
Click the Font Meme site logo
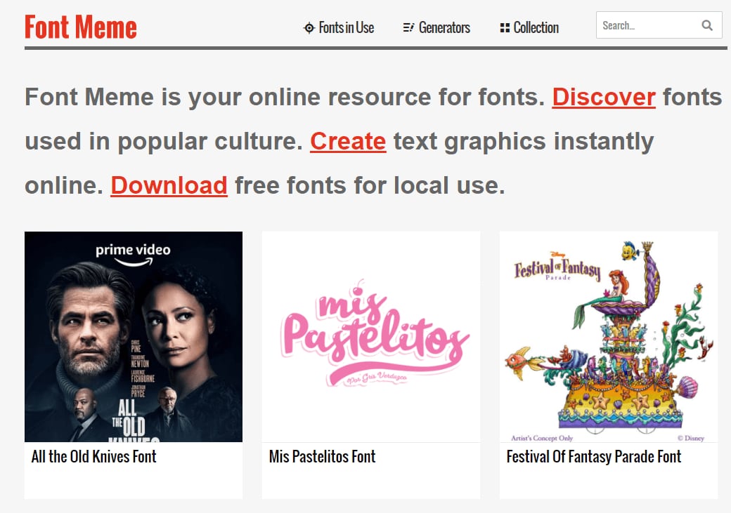coord(81,27)
